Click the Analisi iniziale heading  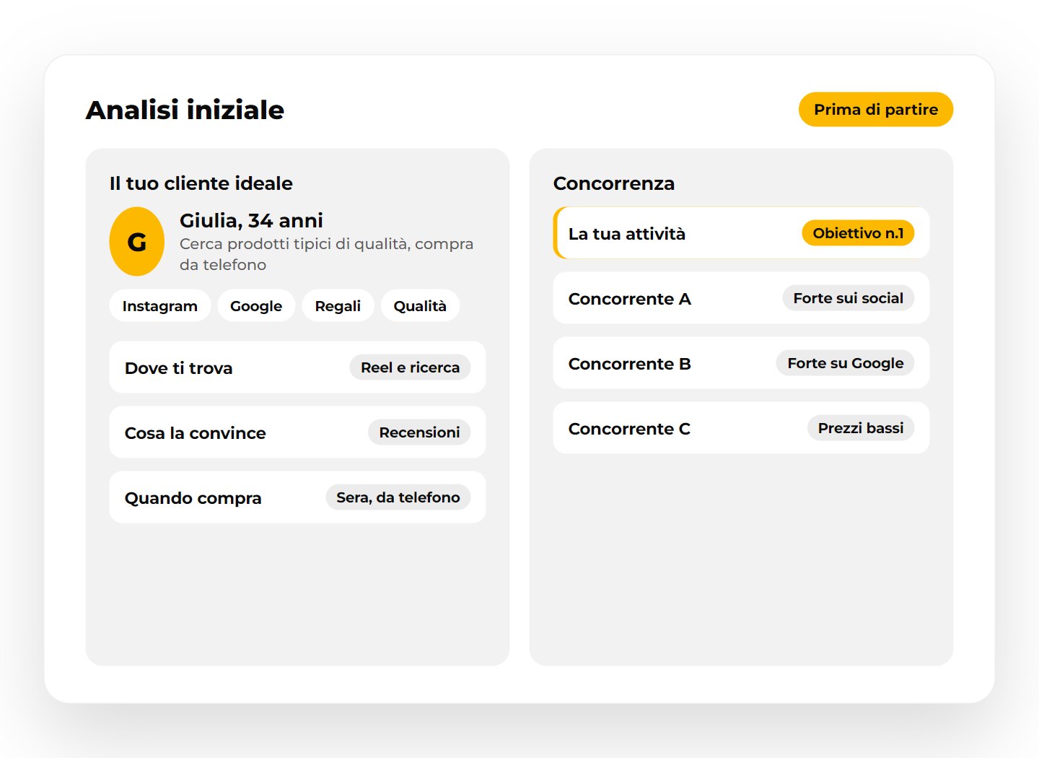185,110
